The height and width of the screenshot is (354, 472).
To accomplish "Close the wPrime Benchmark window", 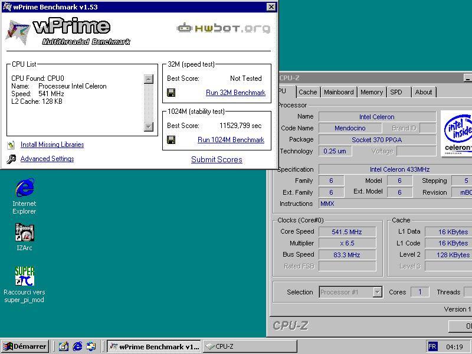I will (271, 6).
